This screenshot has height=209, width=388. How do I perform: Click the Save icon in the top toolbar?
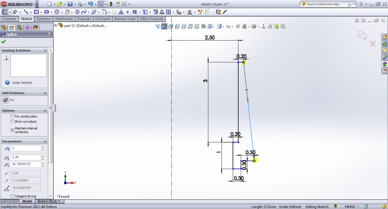70,4
